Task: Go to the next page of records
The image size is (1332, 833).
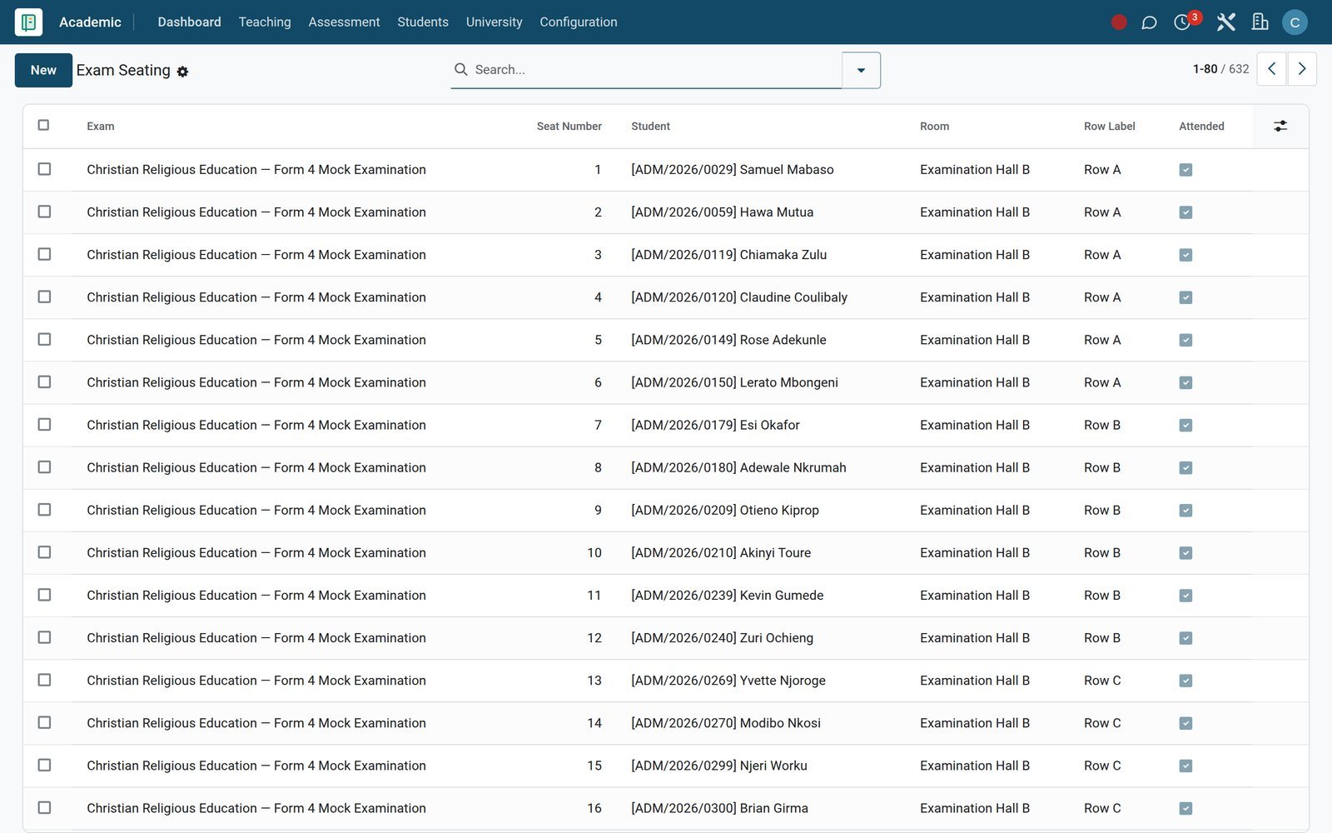Action: click(1302, 69)
